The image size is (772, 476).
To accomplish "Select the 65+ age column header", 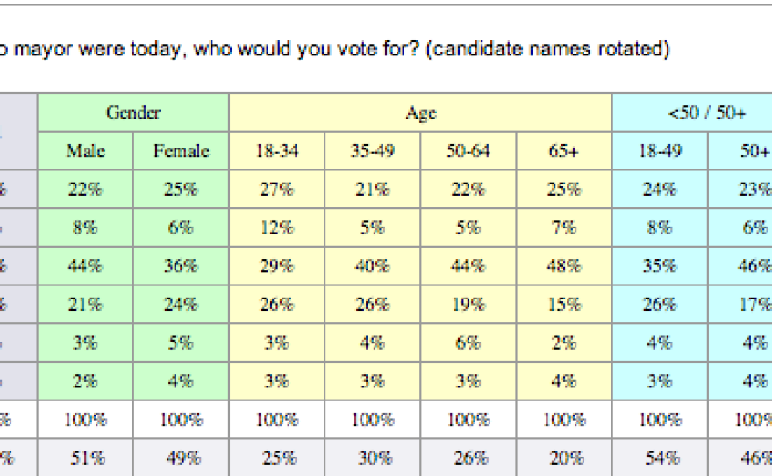I will 563,151.
